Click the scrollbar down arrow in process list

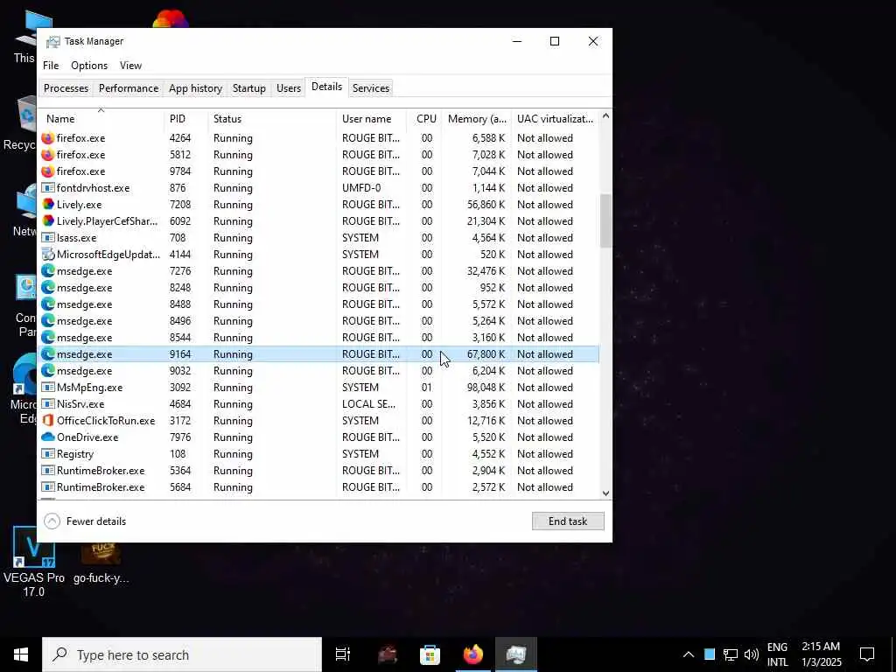[x=605, y=493]
